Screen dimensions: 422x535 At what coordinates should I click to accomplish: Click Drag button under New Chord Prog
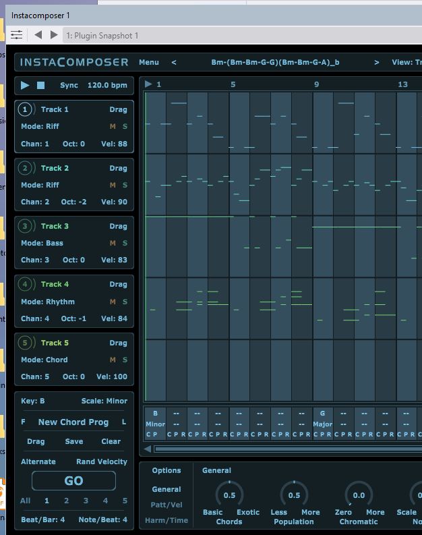click(36, 441)
